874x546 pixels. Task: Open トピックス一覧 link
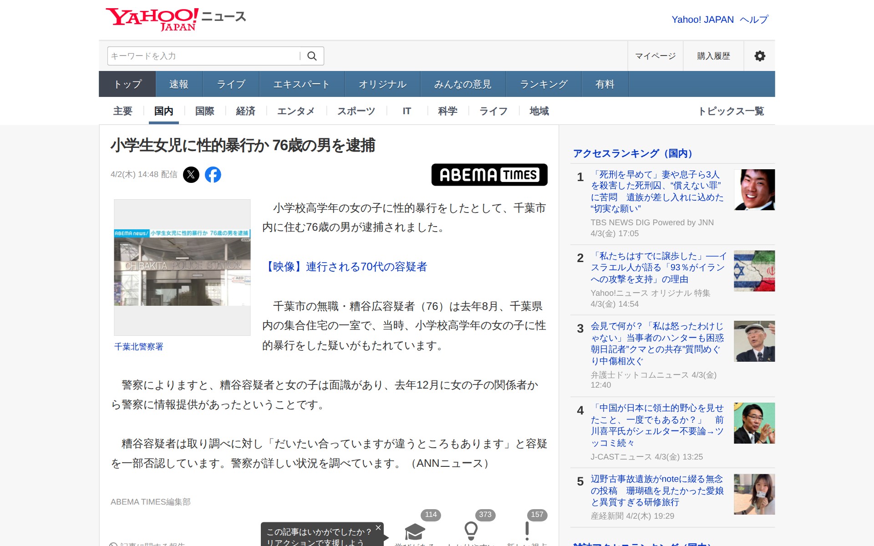click(731, 111)
